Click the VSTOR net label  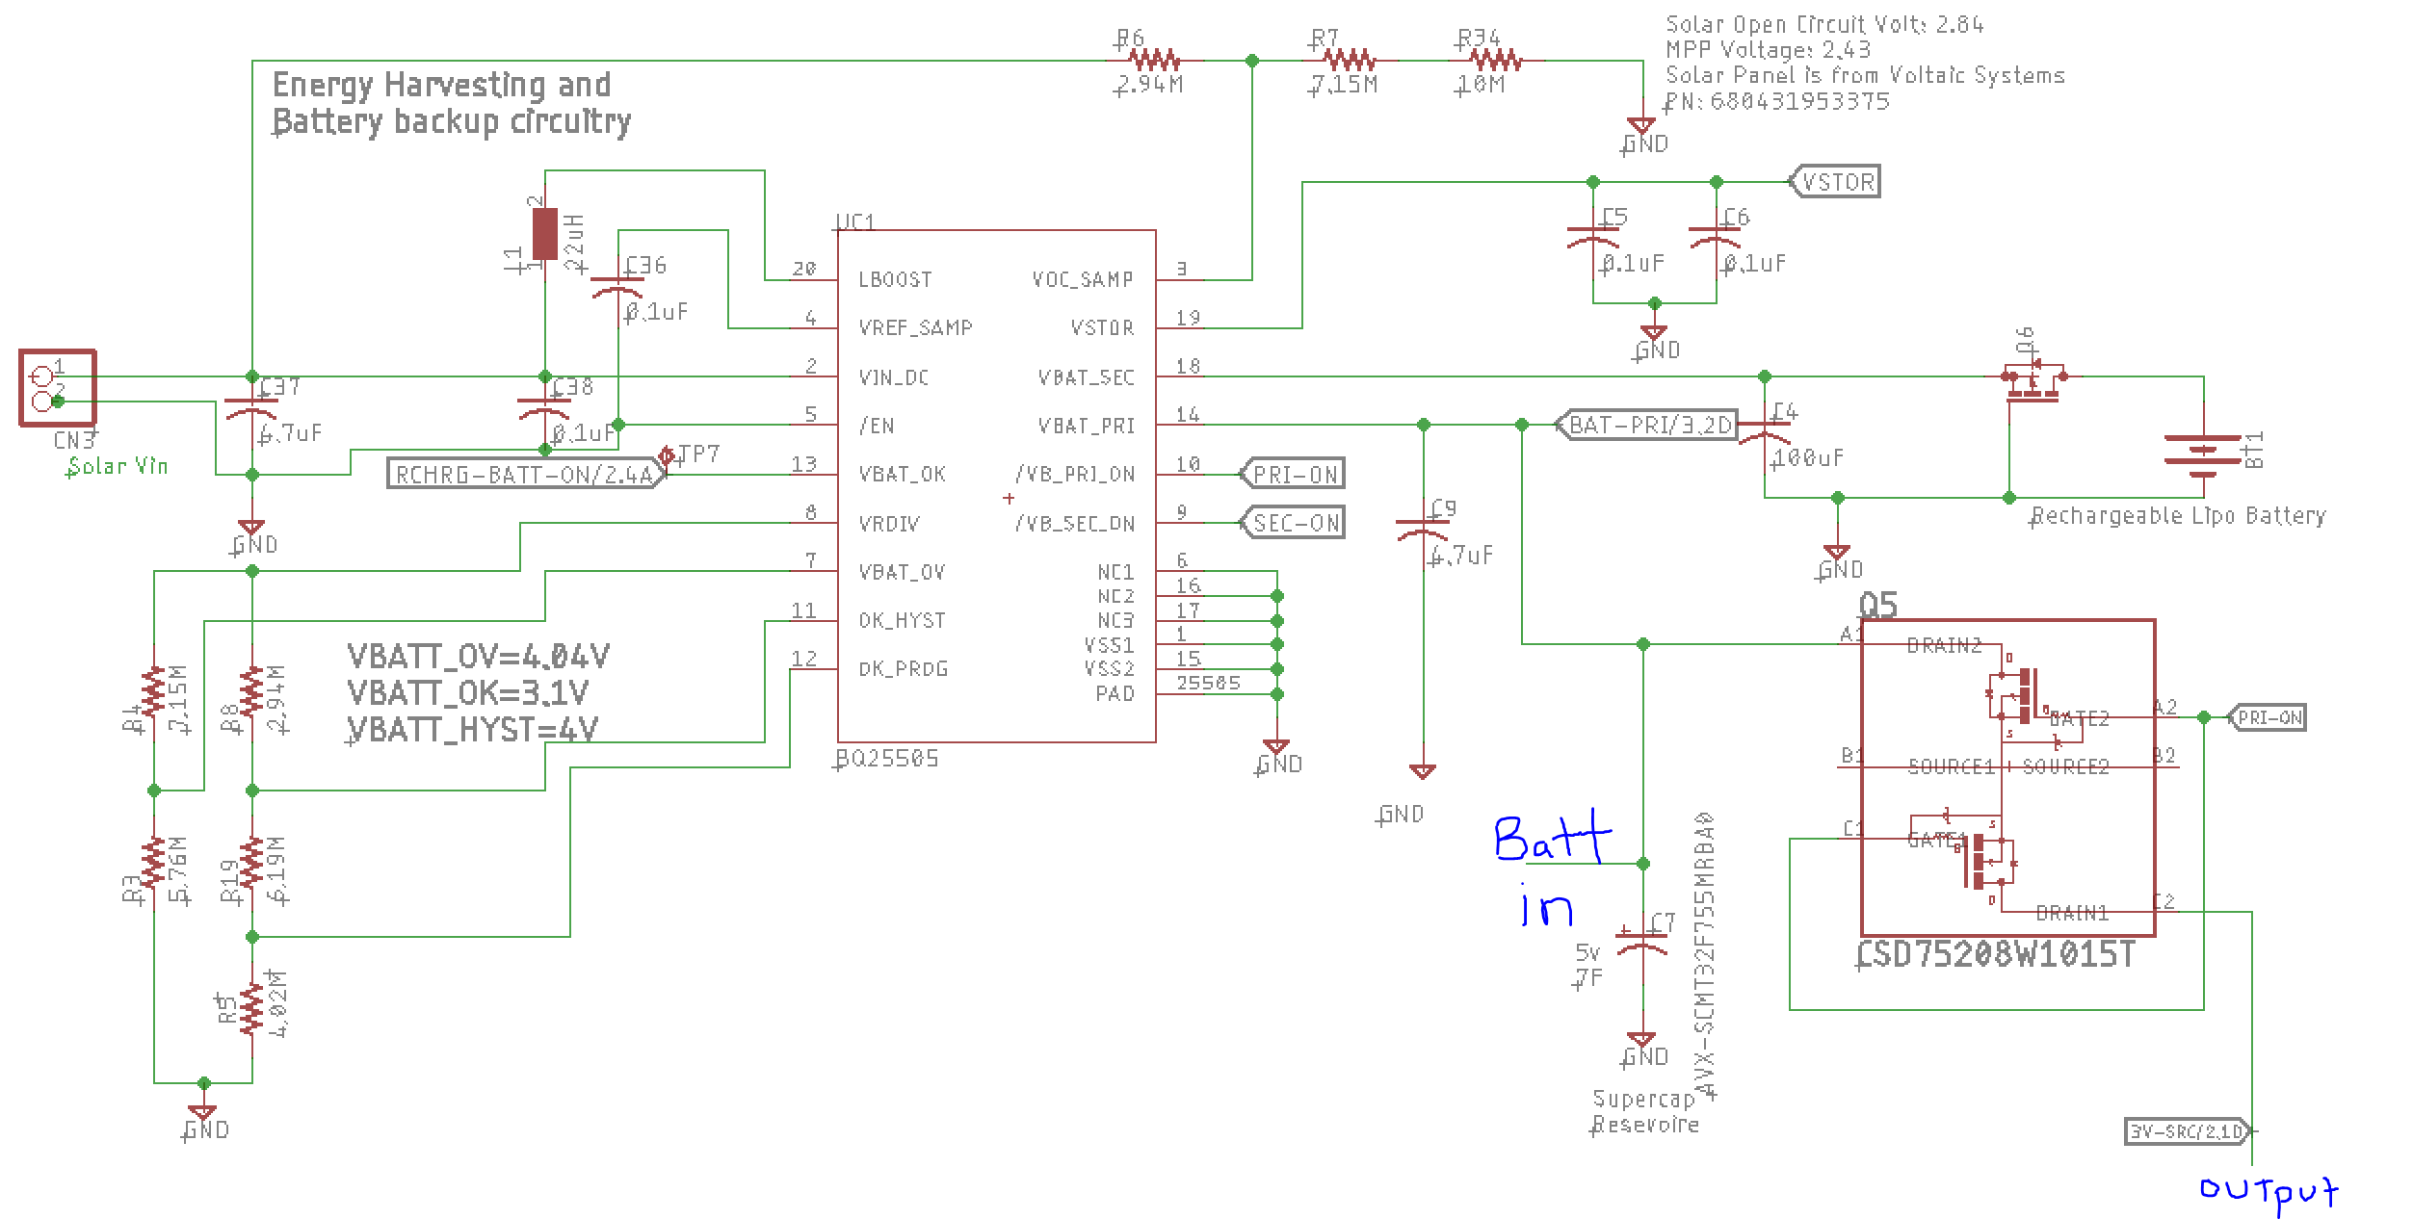(1836, 182)
